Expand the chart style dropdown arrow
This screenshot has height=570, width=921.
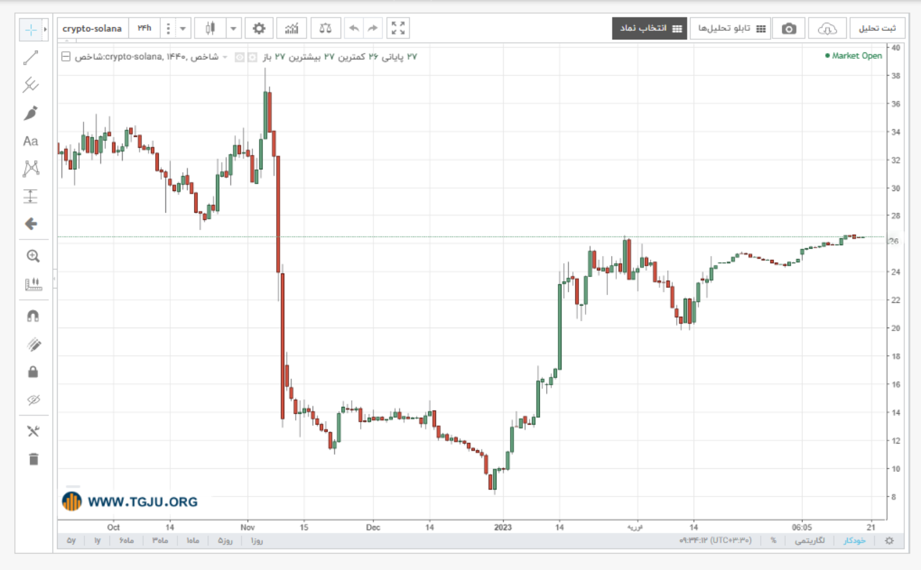pyautogui.click(x=233, y=28)
